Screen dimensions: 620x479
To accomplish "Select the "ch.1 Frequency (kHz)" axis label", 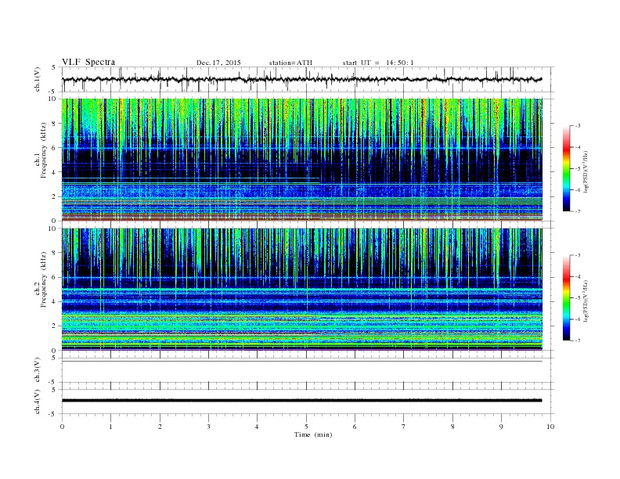I will coord(41,150).
